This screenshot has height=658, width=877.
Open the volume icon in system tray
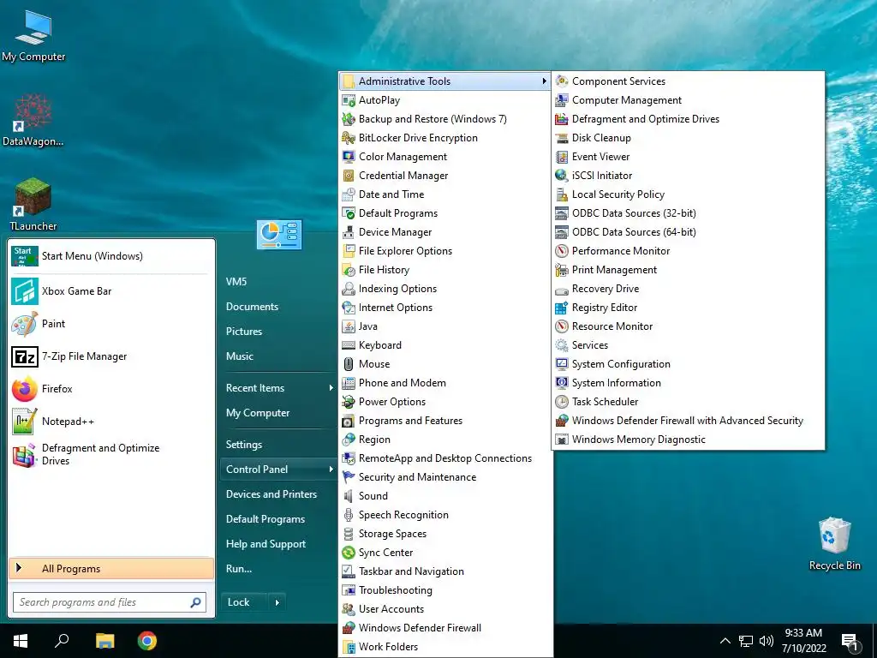click(x=767, y=641)
